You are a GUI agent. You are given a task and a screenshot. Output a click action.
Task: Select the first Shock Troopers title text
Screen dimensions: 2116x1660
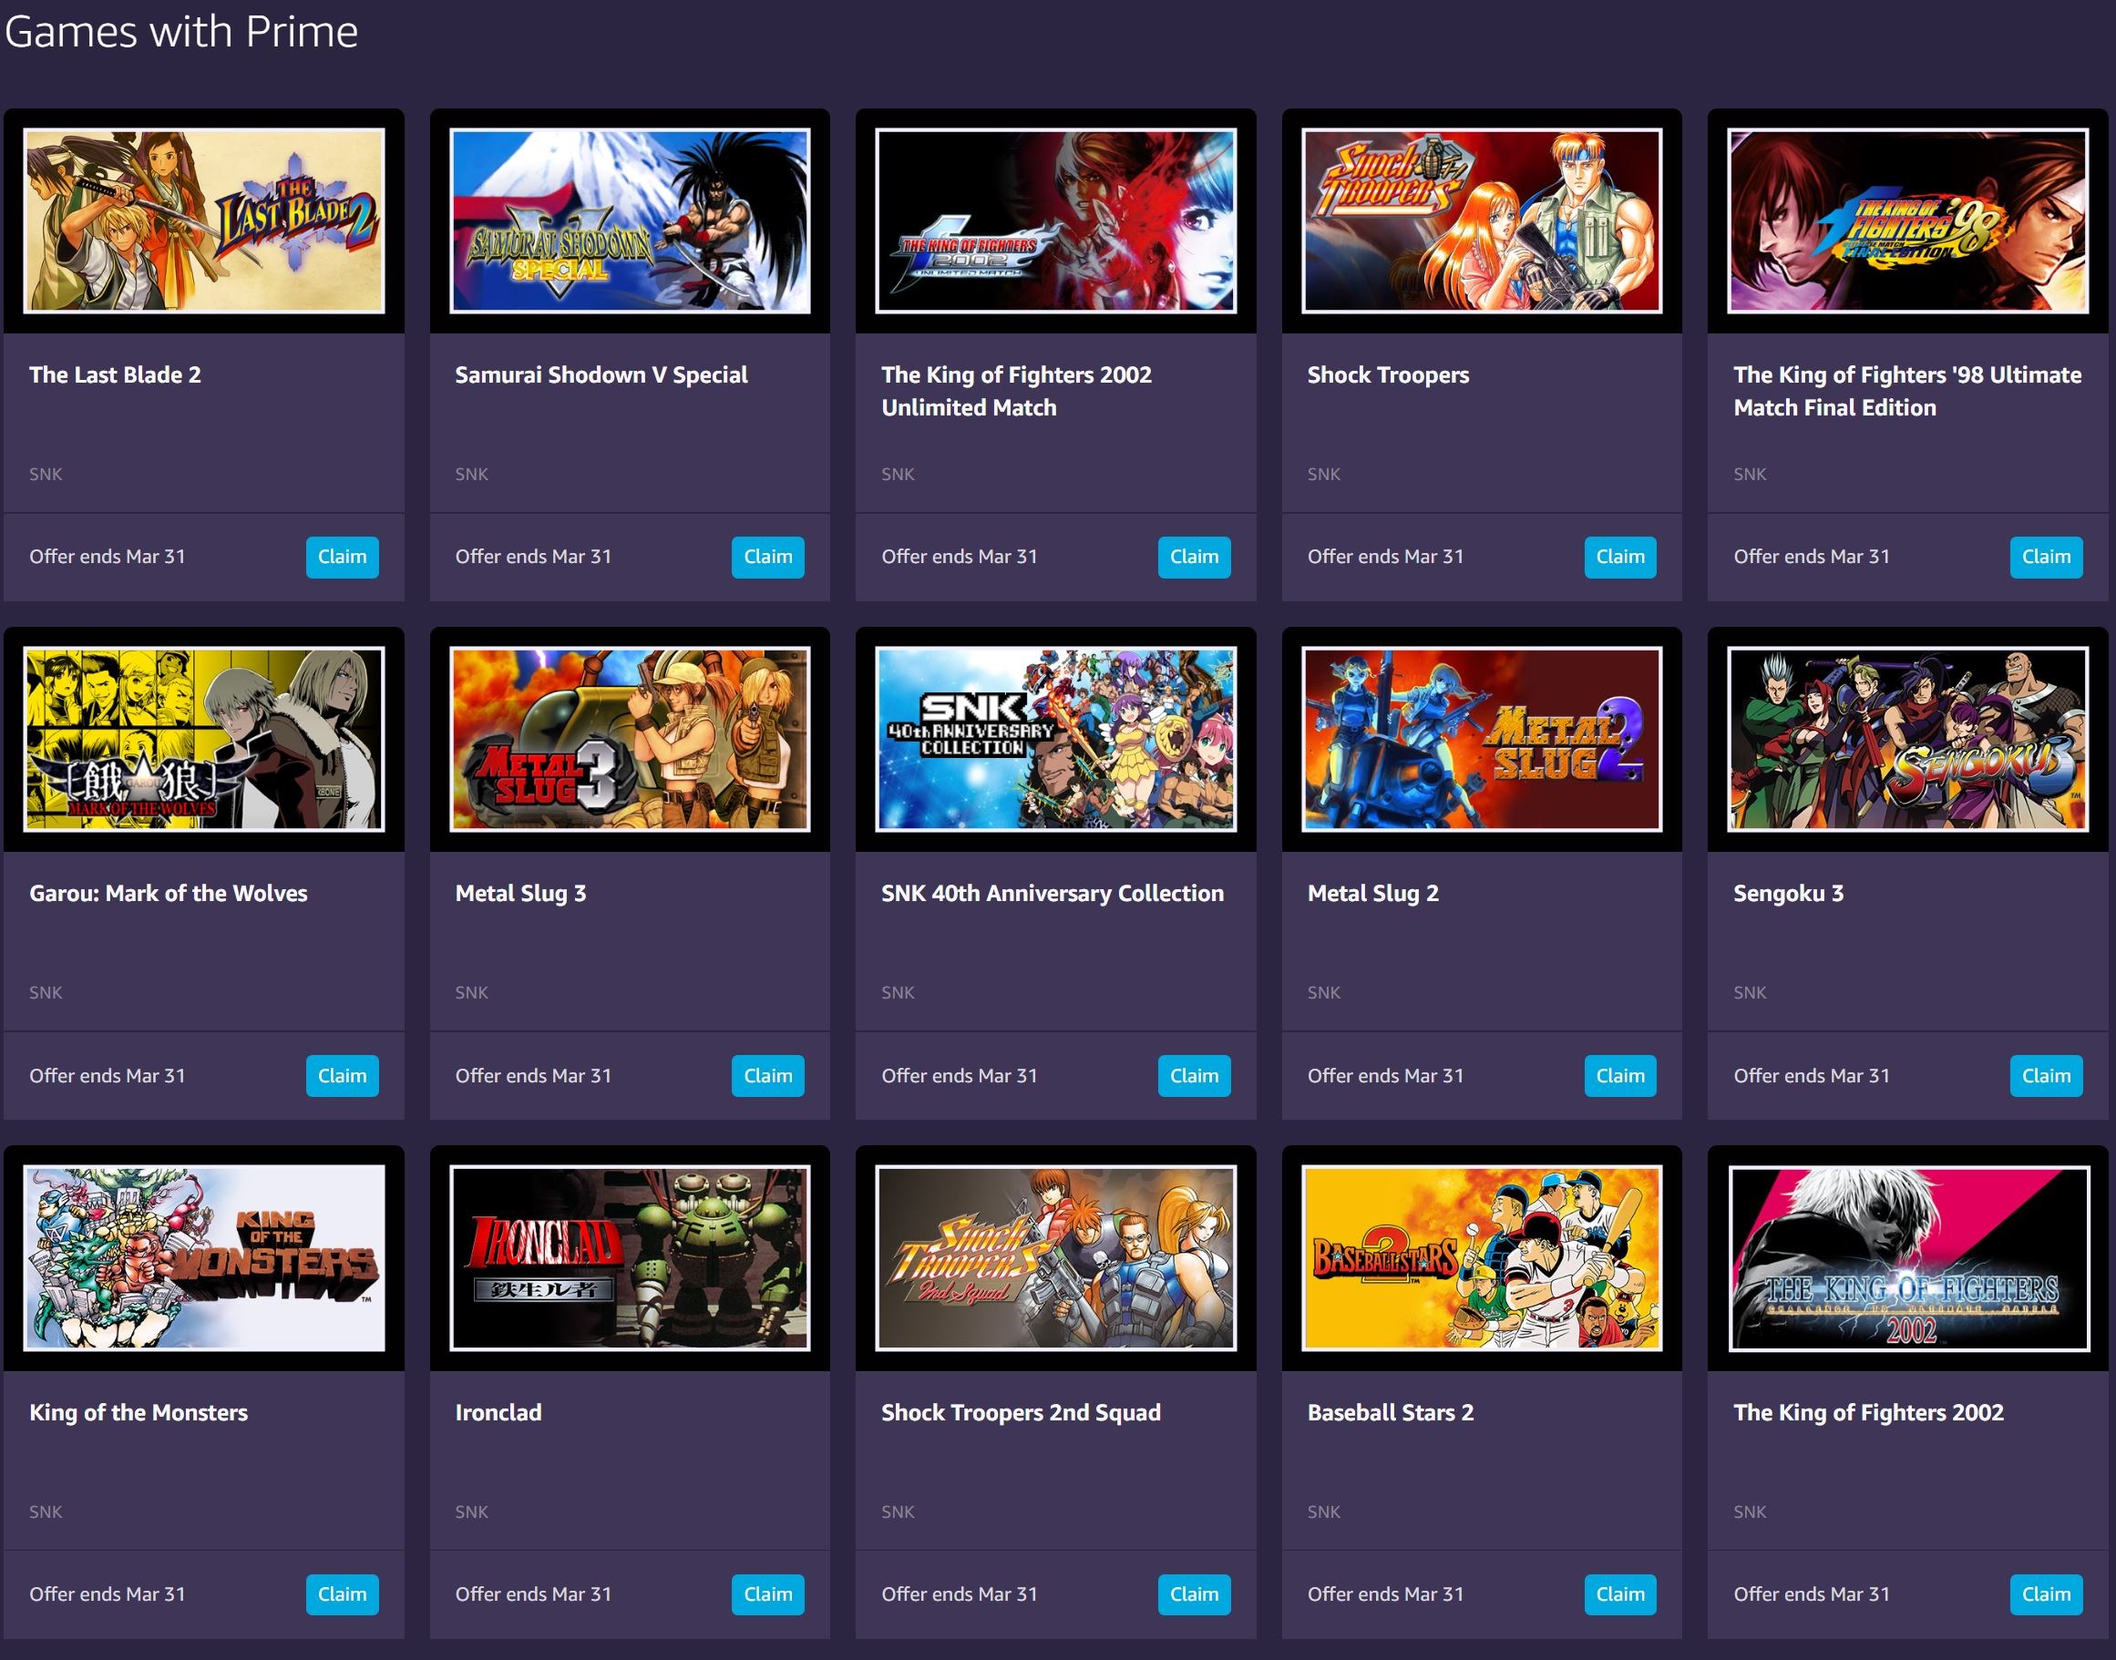pyautogui.click(x=1388, y=375)
